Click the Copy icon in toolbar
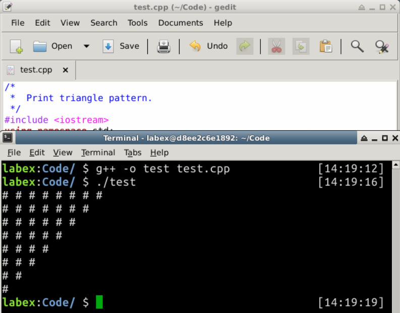This screenshot has width=400, height=313. click(301, 46)
